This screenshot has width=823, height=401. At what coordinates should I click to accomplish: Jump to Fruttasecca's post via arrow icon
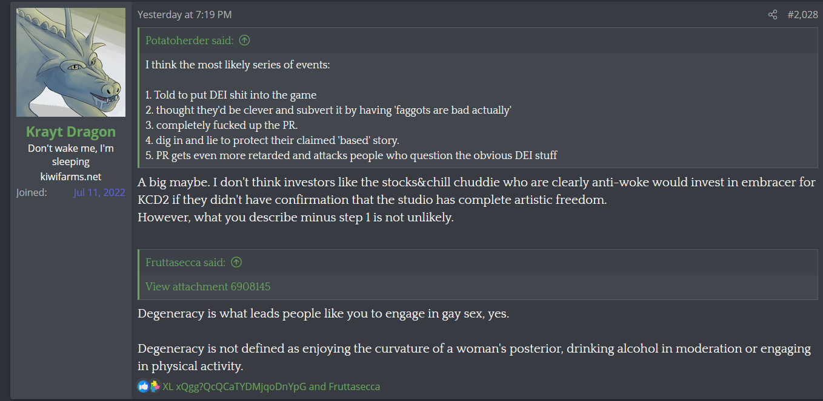click(236, 262)
